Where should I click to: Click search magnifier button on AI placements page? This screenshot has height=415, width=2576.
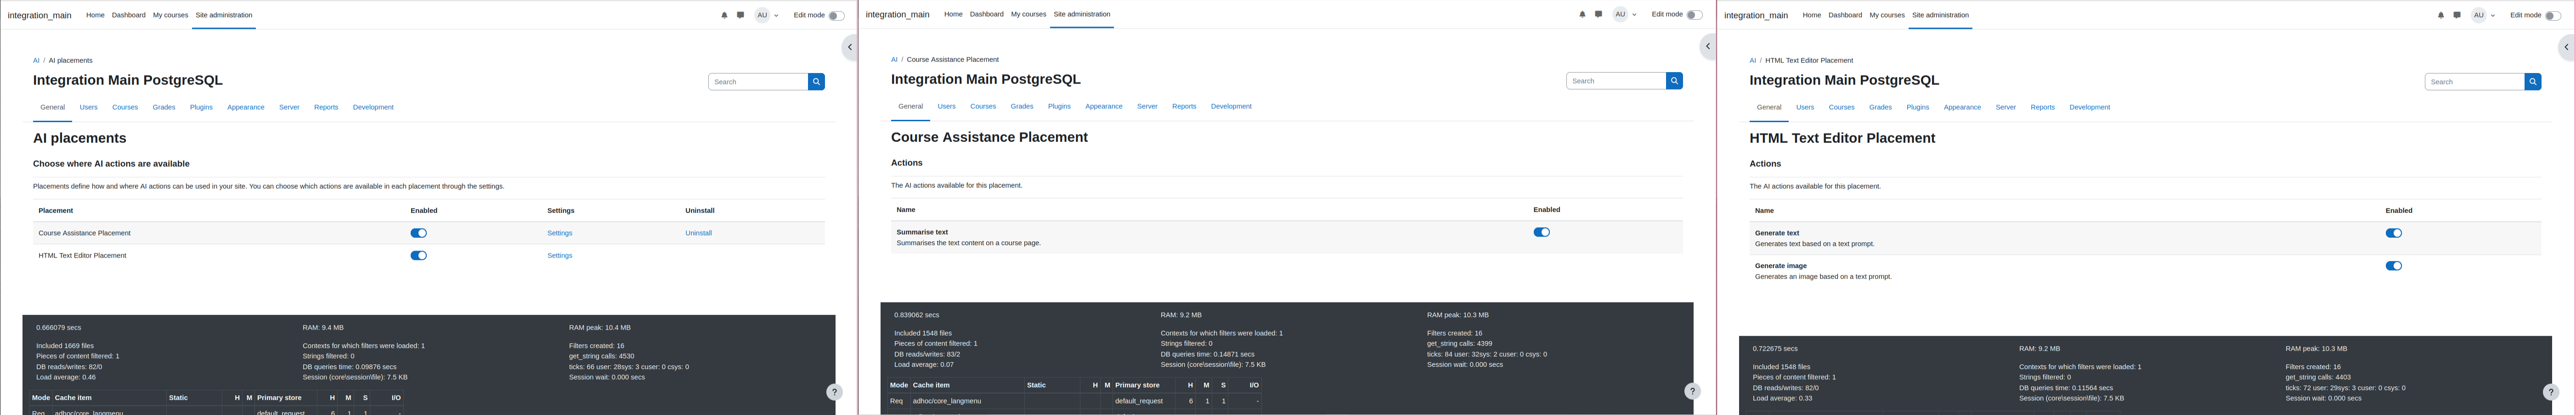(816, 82)
